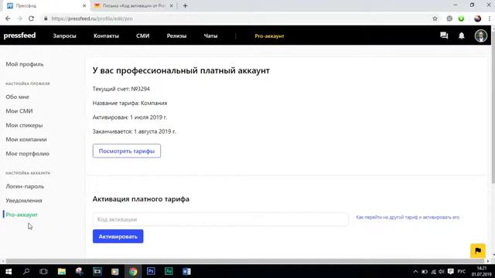The height and width of the screenshot is (278, 495).
Task: Open the Chrome three-dot menu
Action: tap(490, 19)
